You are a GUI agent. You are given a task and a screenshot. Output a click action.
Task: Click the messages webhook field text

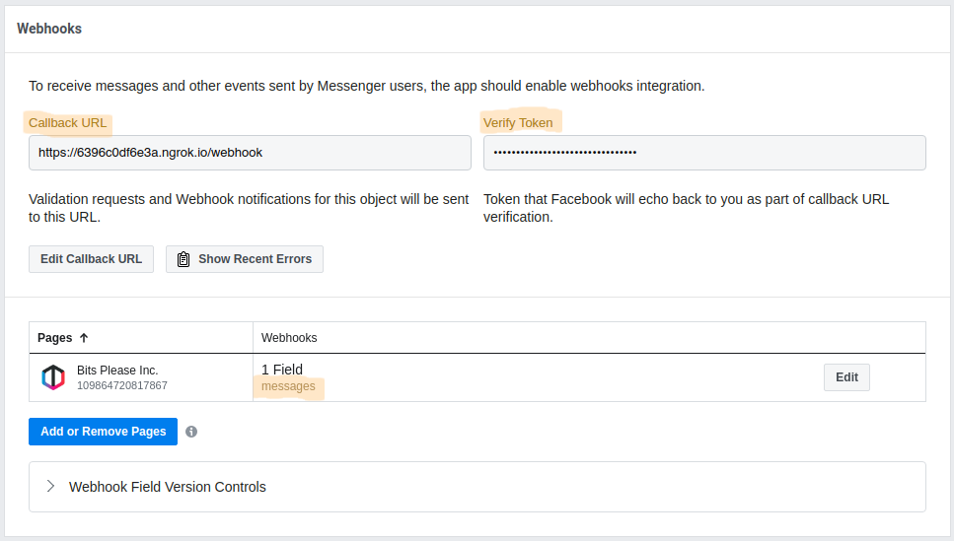pyautogui.click(x=288, y=386)
